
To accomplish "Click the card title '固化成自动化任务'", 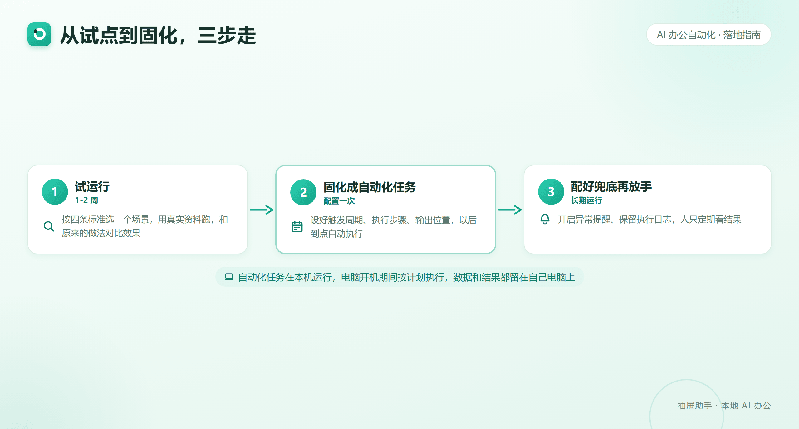I will 370,187.
